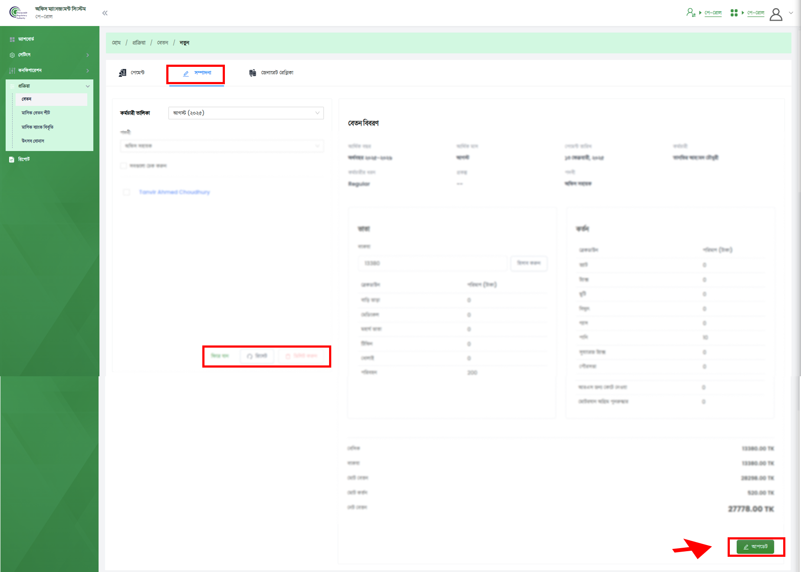Click the basic amount field showing 13380
801x572 pixels.
(x=433, y=263)
